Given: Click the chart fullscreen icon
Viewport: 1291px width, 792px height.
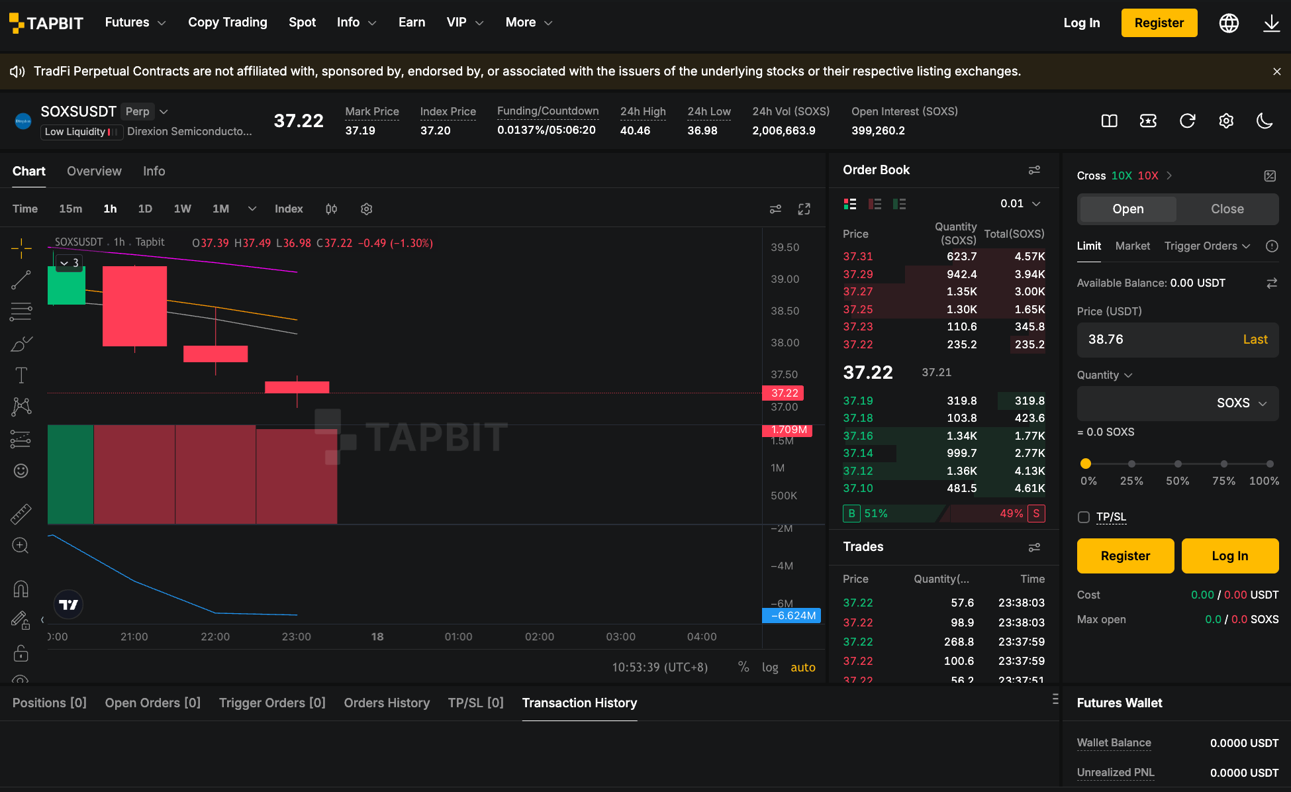Looking at the screenshot, I should coord(804,209).
